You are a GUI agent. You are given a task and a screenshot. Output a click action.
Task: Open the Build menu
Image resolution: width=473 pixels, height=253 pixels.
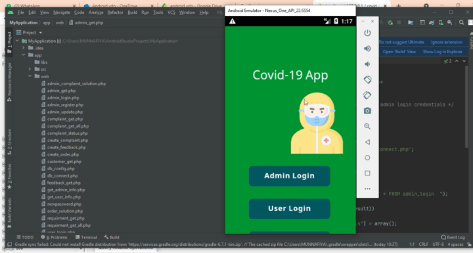pyautogui.click(x=133, y=12)
